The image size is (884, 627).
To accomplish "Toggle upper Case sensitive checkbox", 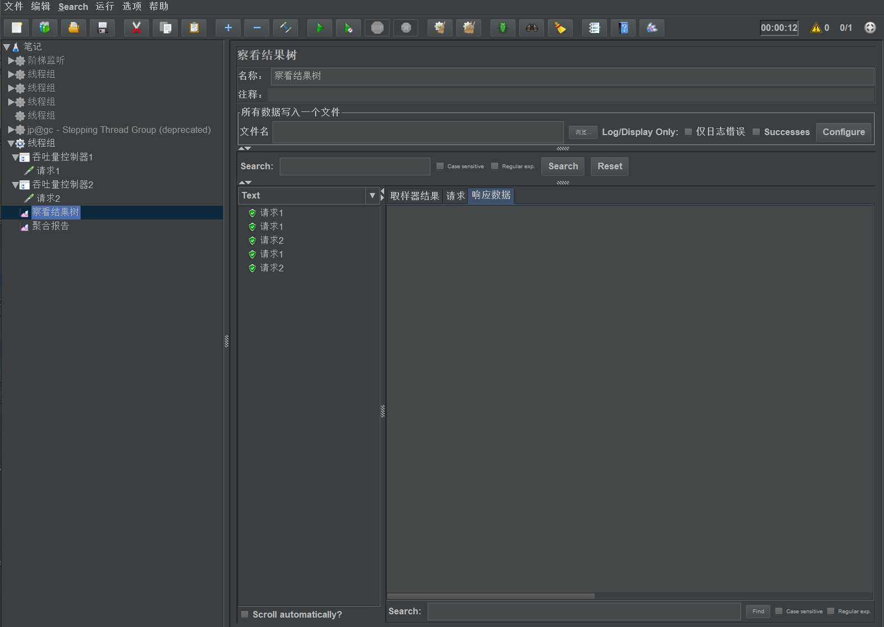I will click(440, 166).
